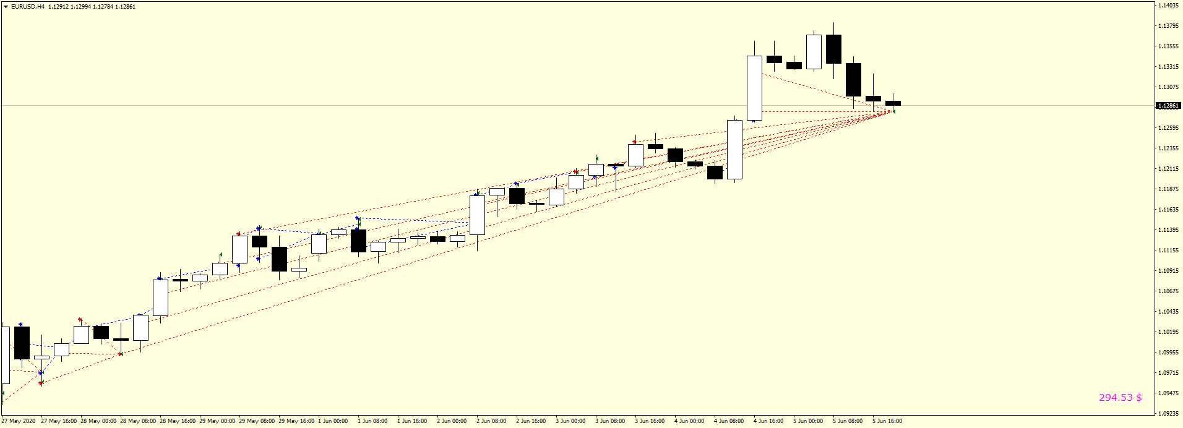Click the 1.11155 price axis label
This screenshot has width=1183, height=428.
[x=1169, y=250]
